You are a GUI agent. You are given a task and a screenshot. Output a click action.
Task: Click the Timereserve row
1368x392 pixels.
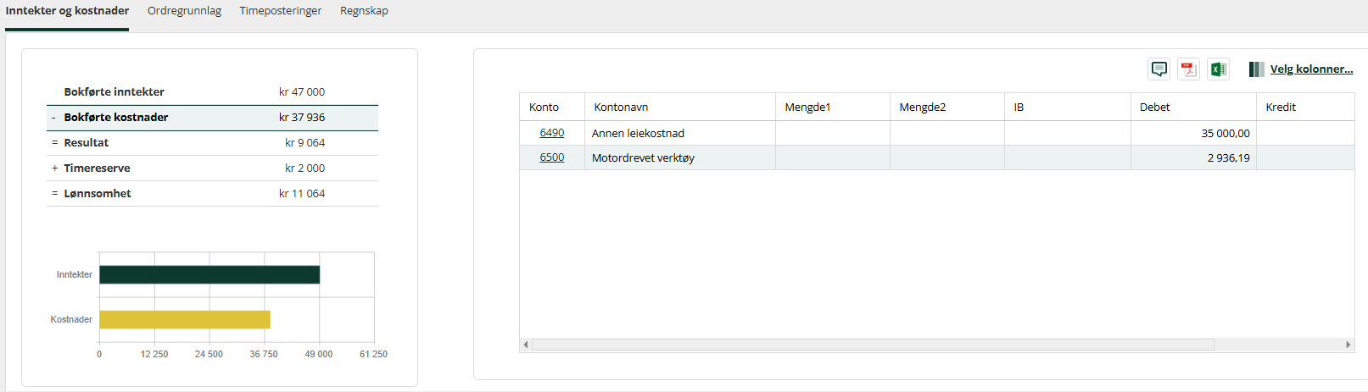click(x=212, y=168)
